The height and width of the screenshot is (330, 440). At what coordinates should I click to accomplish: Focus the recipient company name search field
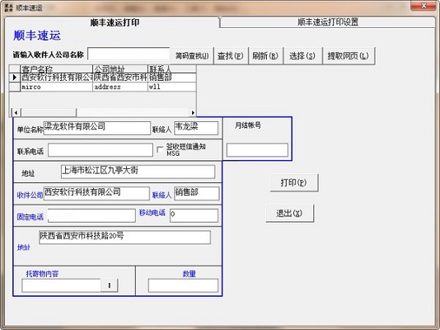(x=129, y=54)
